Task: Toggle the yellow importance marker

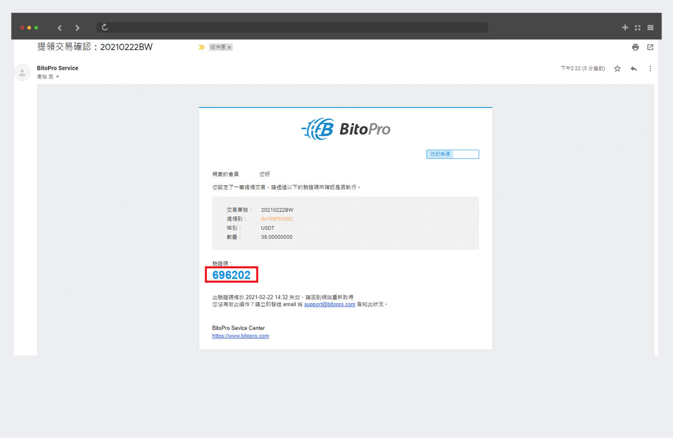Action: pyautogui.click(x=201, y=47)
